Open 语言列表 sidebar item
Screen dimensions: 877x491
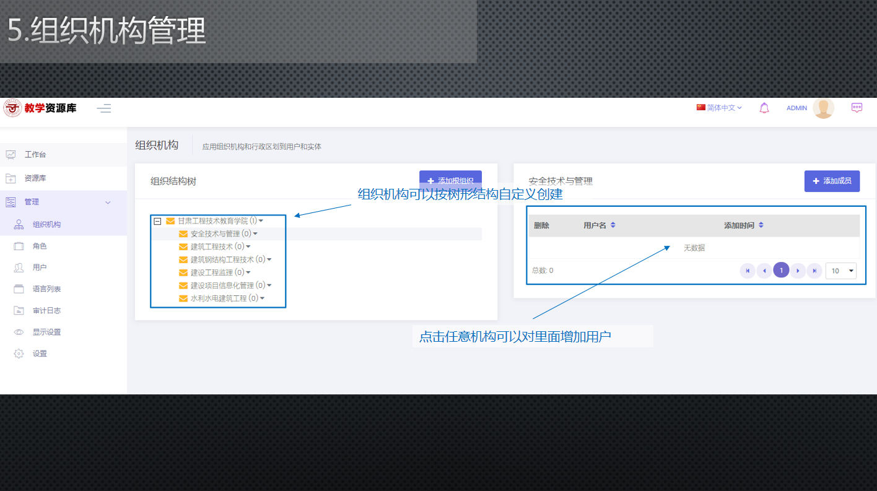63,289
